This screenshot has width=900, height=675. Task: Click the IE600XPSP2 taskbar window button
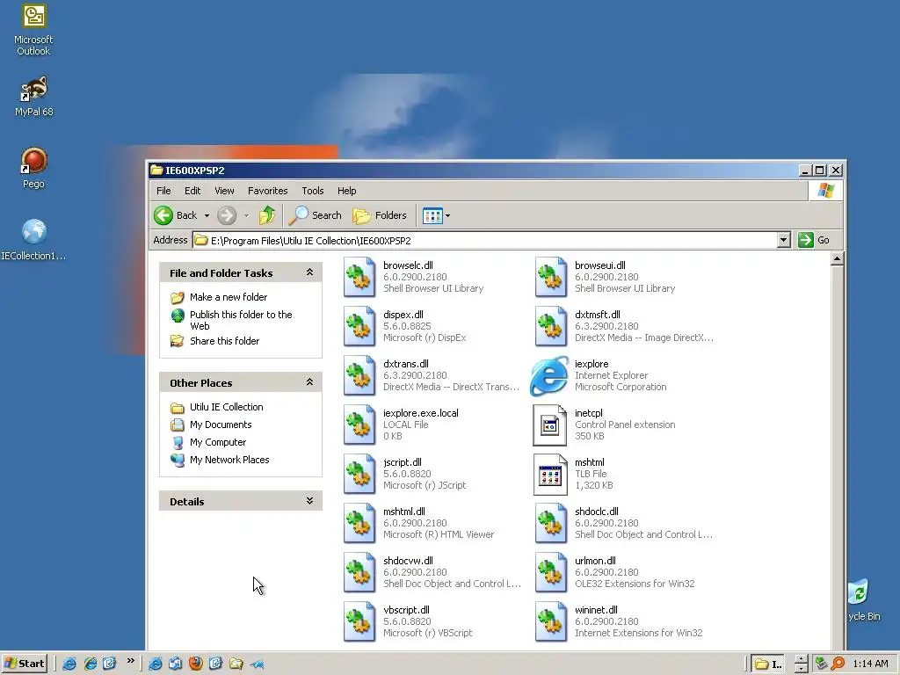click(768, 664)
